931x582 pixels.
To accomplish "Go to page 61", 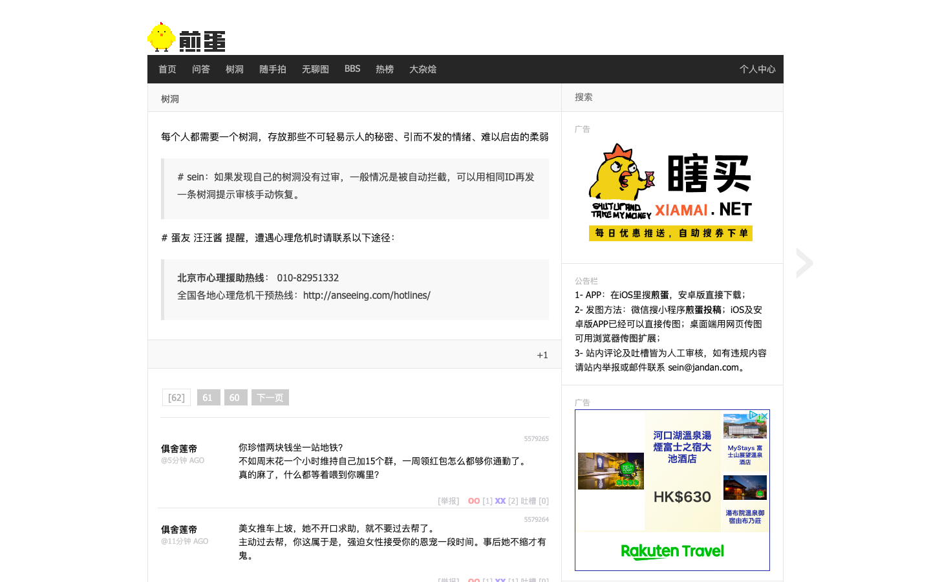I will 208,398.
